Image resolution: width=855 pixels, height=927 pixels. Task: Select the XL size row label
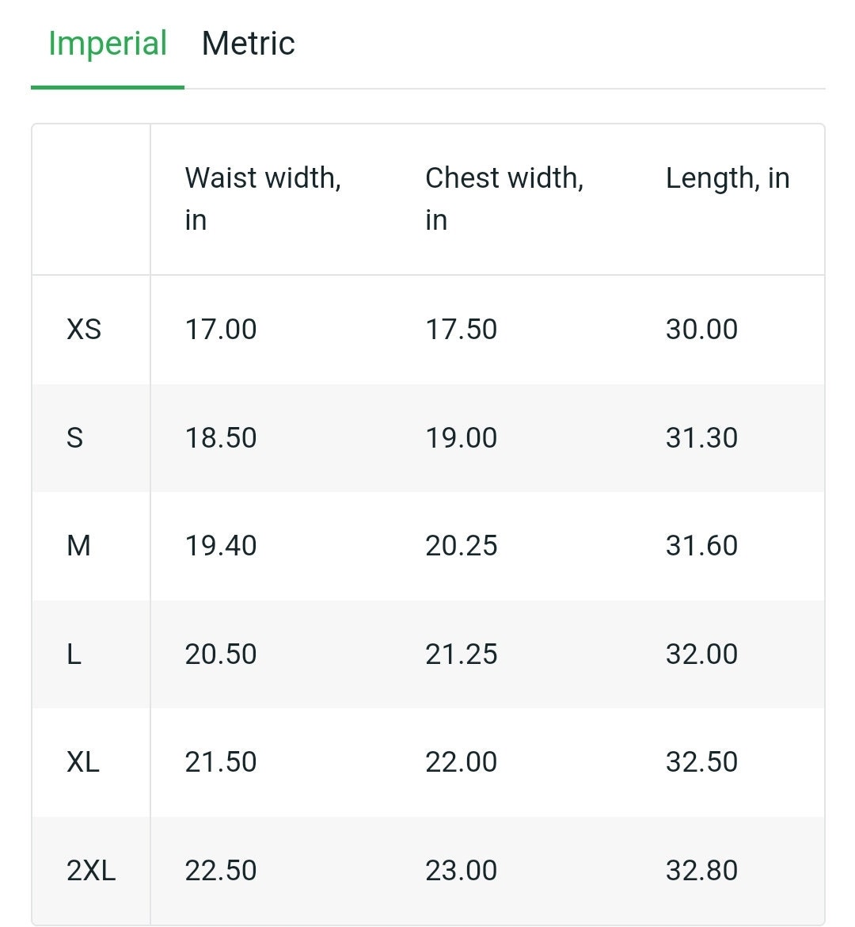tap(82, 762)
